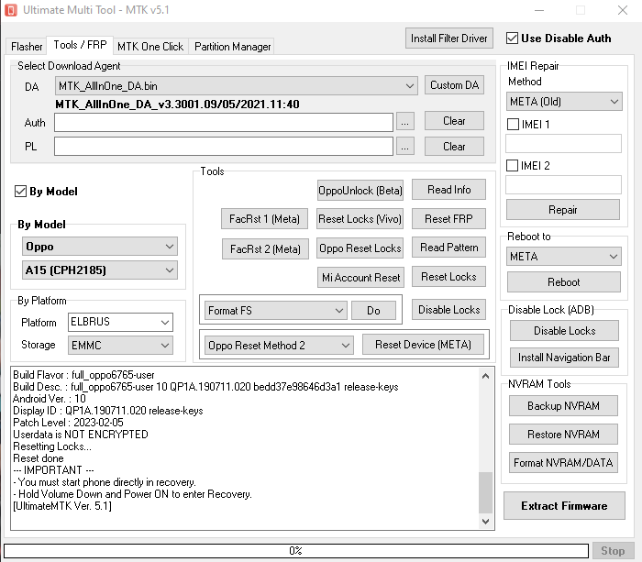
Task: Clear the Auth file field
Action: [455, 121]
